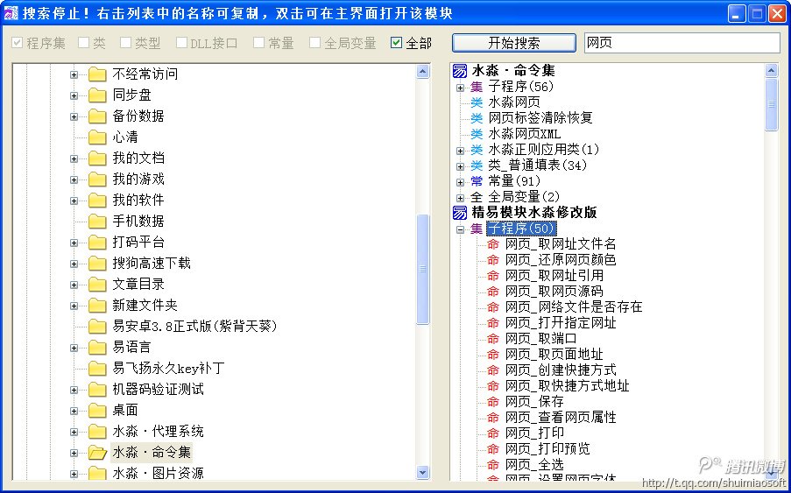
Task: Click the application icon in the title bar
Action: (x=11, y=14)
